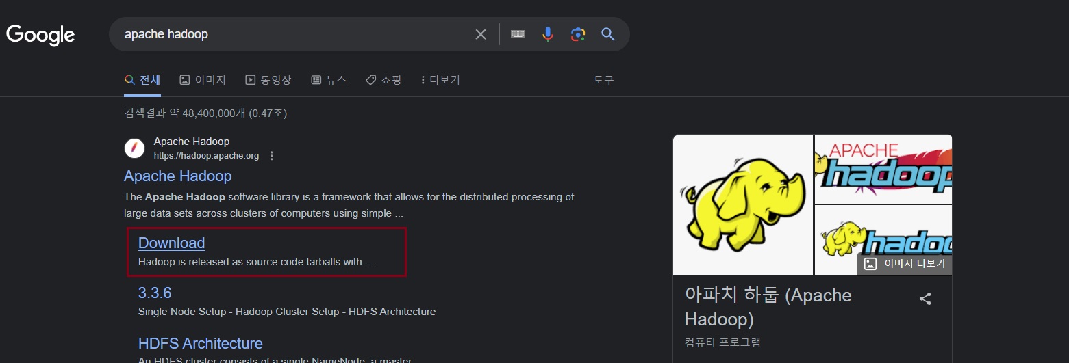The image size is (1069, 363).
Task: Start voice search with the microphone icon
Action: coord(548,34)
